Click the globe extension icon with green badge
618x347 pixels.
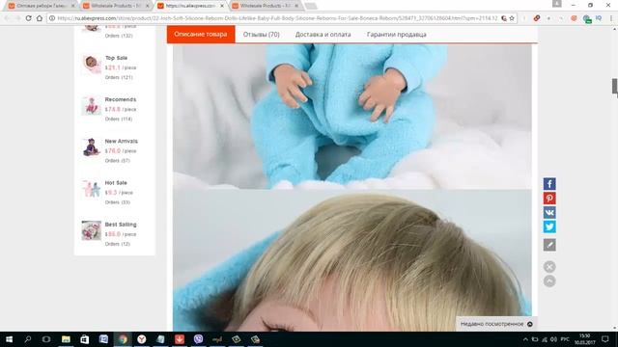coord(587,18)
